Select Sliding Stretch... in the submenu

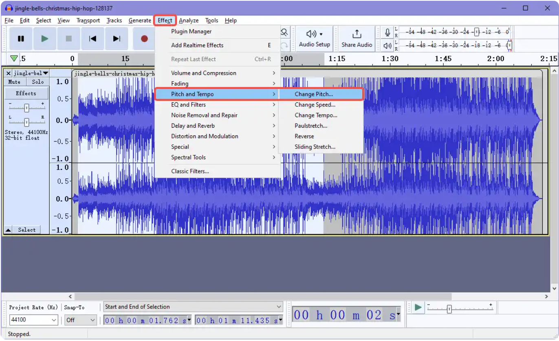click(x=321, y=147)
